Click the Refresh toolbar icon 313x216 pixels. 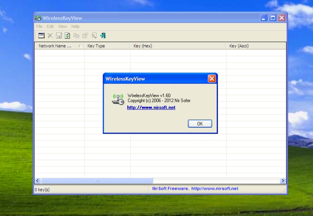pyautogui.click(x=67, y=36)
